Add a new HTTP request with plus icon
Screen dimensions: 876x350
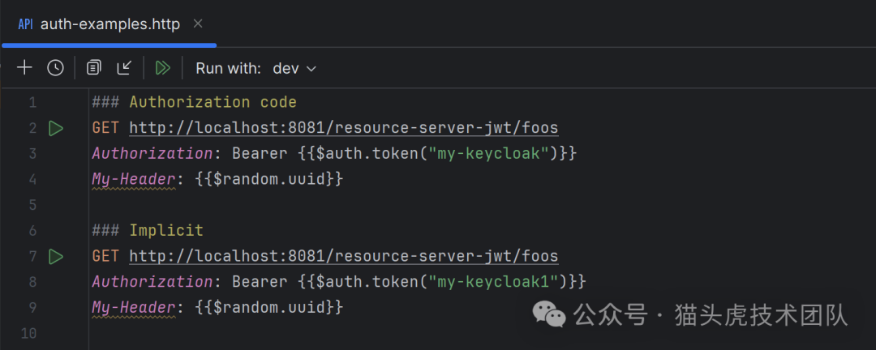pos(24,68)
